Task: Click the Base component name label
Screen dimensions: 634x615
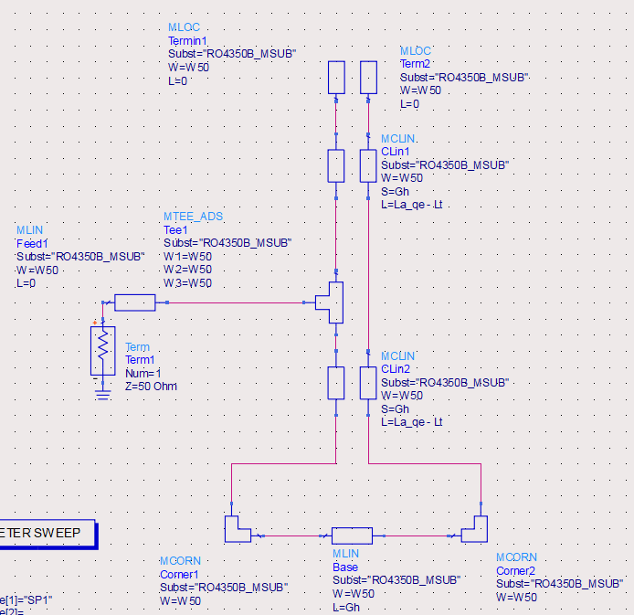Action: tap(345, 567)
